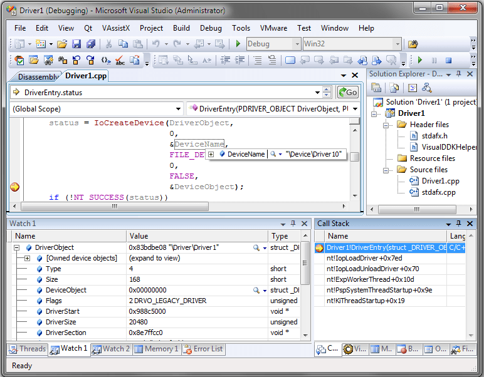Select nt!IopLoadDriver+0x7ed stack frame
The height and width of the screenshot is (377, 484).
[364, 258]
